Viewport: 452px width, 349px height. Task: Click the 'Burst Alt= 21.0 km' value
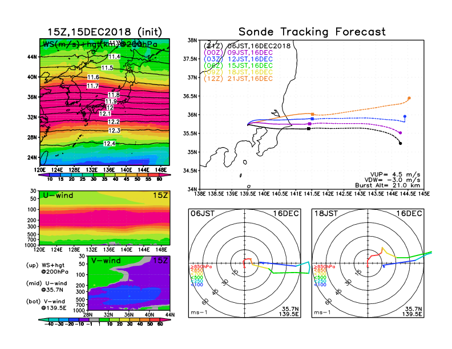[388, 185]
